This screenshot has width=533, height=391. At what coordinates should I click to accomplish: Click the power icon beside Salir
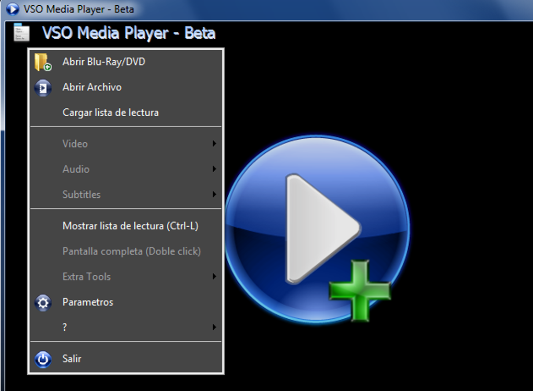coord(43,359)
